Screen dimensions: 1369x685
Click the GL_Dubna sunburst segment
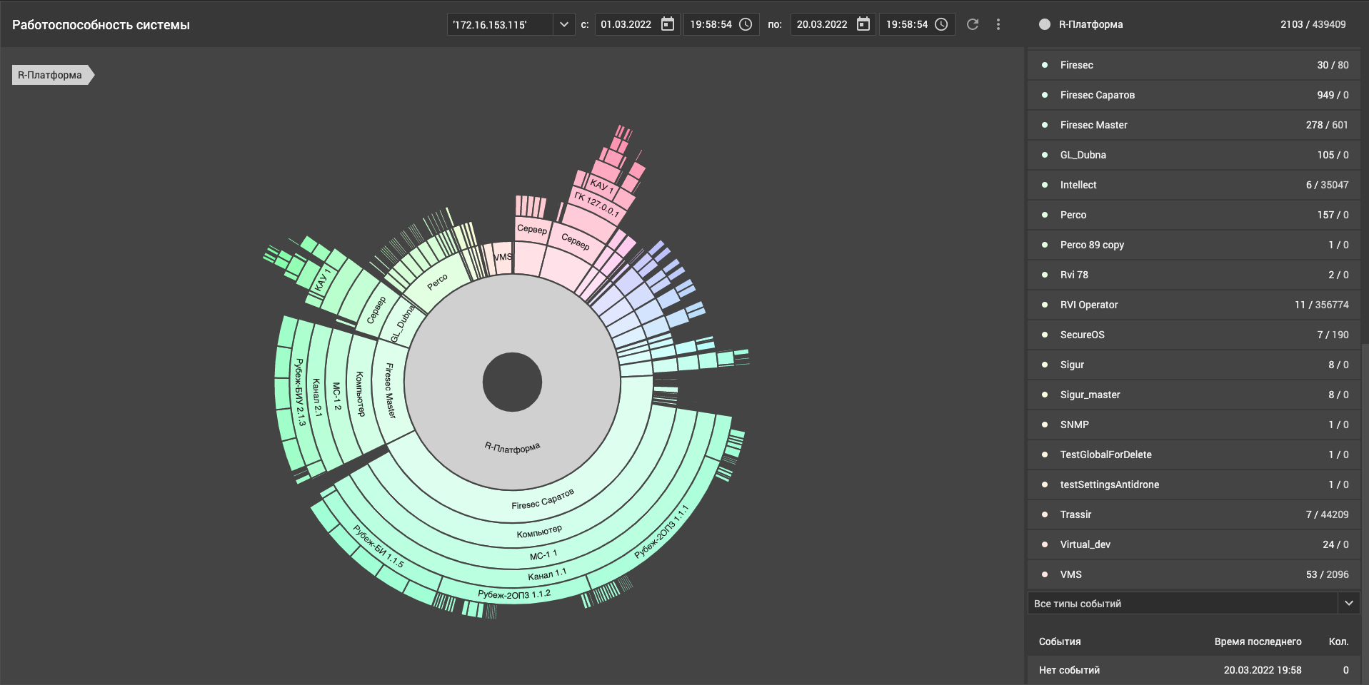coord(402,323)
